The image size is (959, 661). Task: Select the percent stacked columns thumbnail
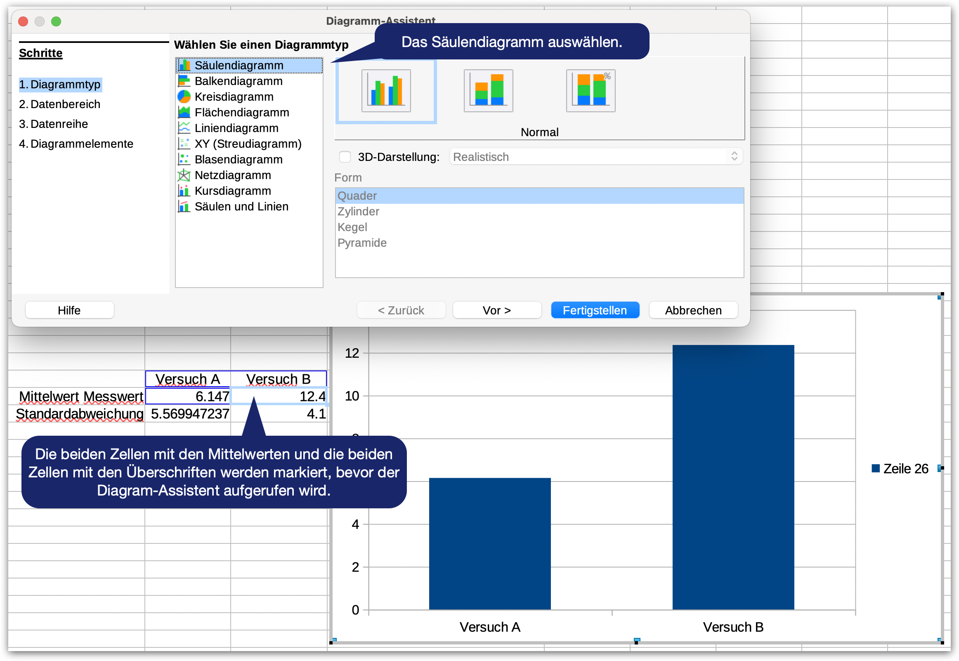coord(591,90)
